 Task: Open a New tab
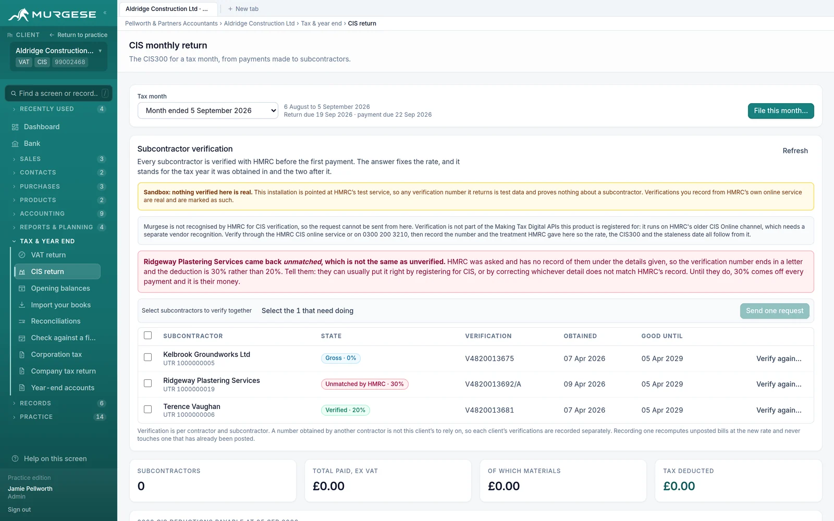click(243, 9)
